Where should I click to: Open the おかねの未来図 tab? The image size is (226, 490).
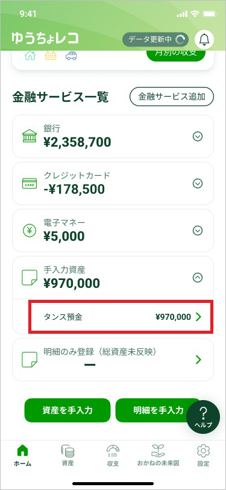point(158,456)
